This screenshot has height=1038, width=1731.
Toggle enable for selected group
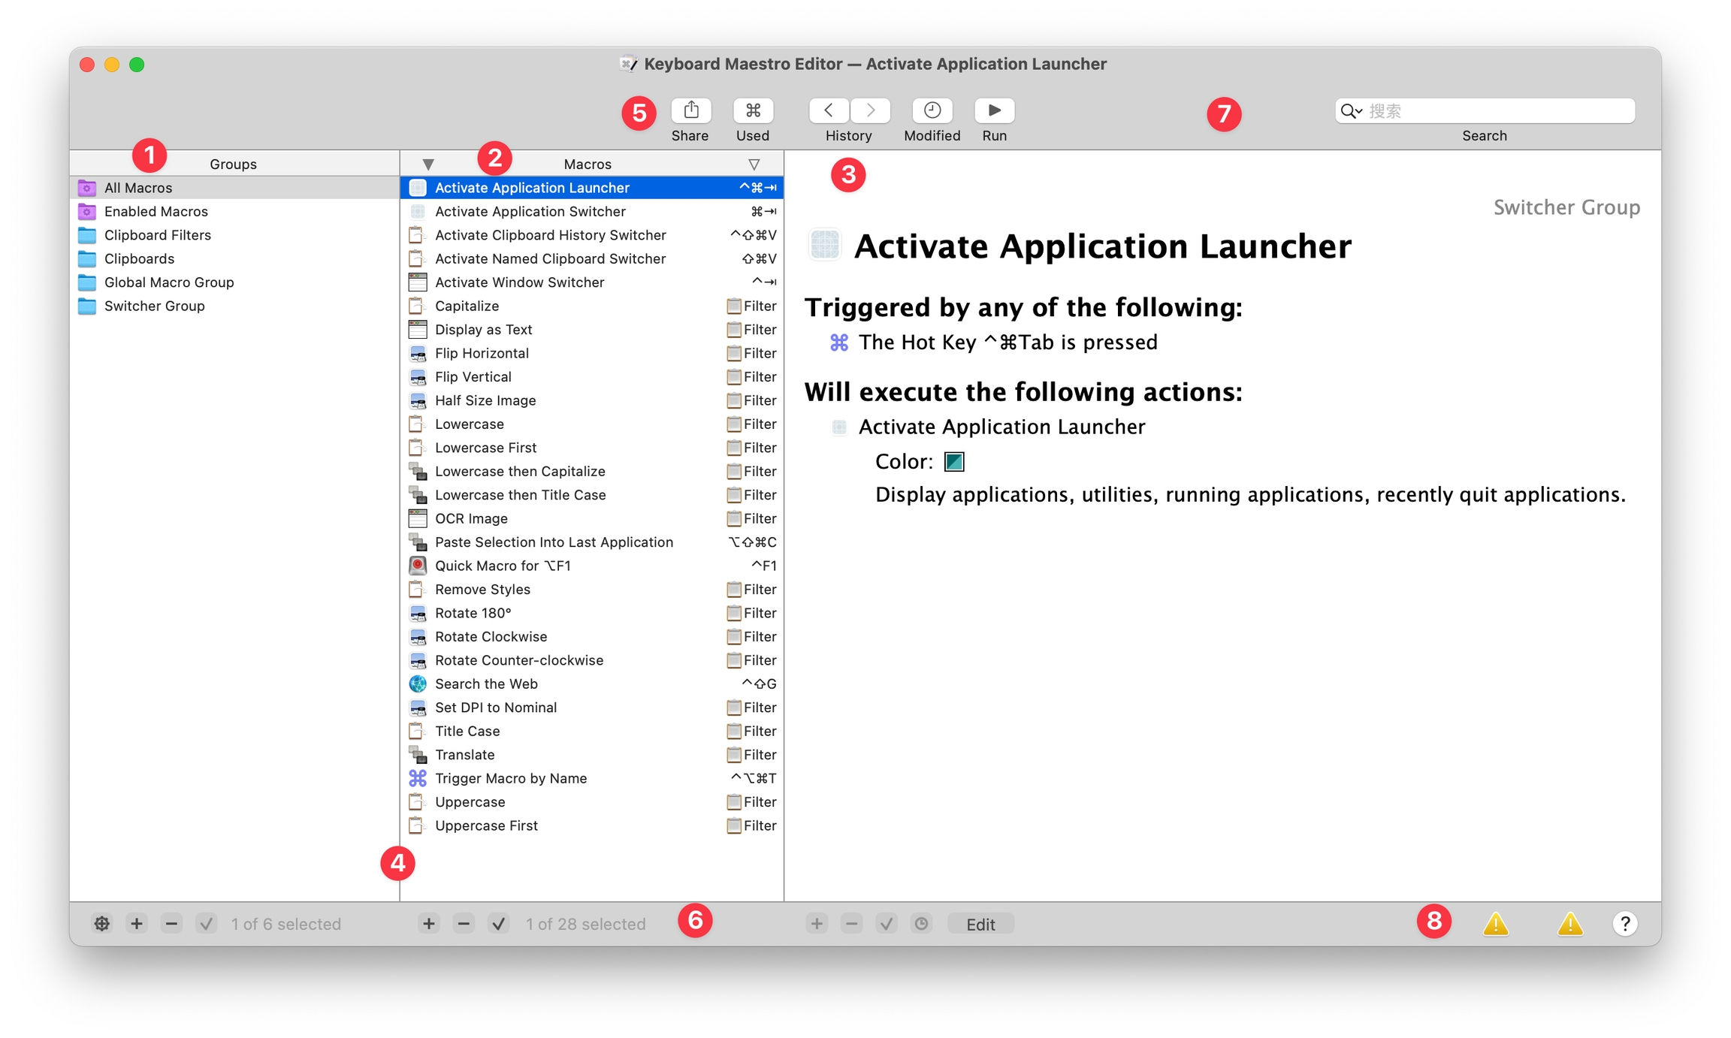click(206, 923)
